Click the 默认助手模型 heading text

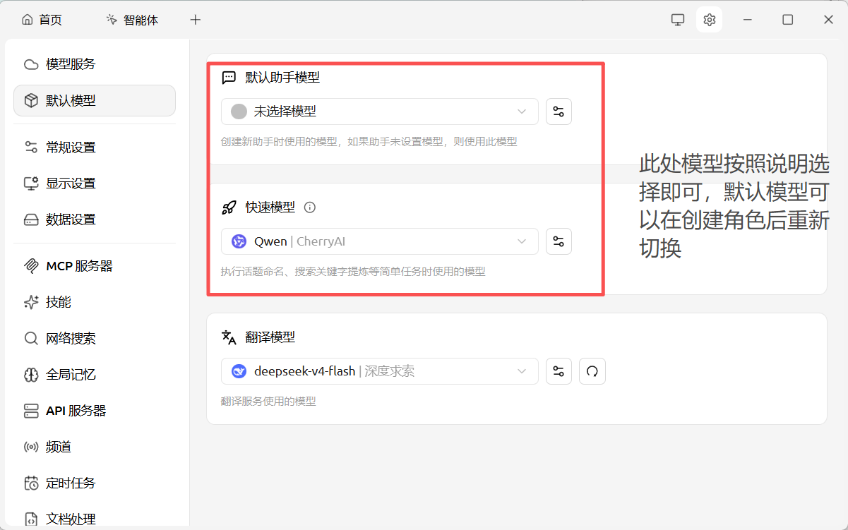tap(282, 78)
